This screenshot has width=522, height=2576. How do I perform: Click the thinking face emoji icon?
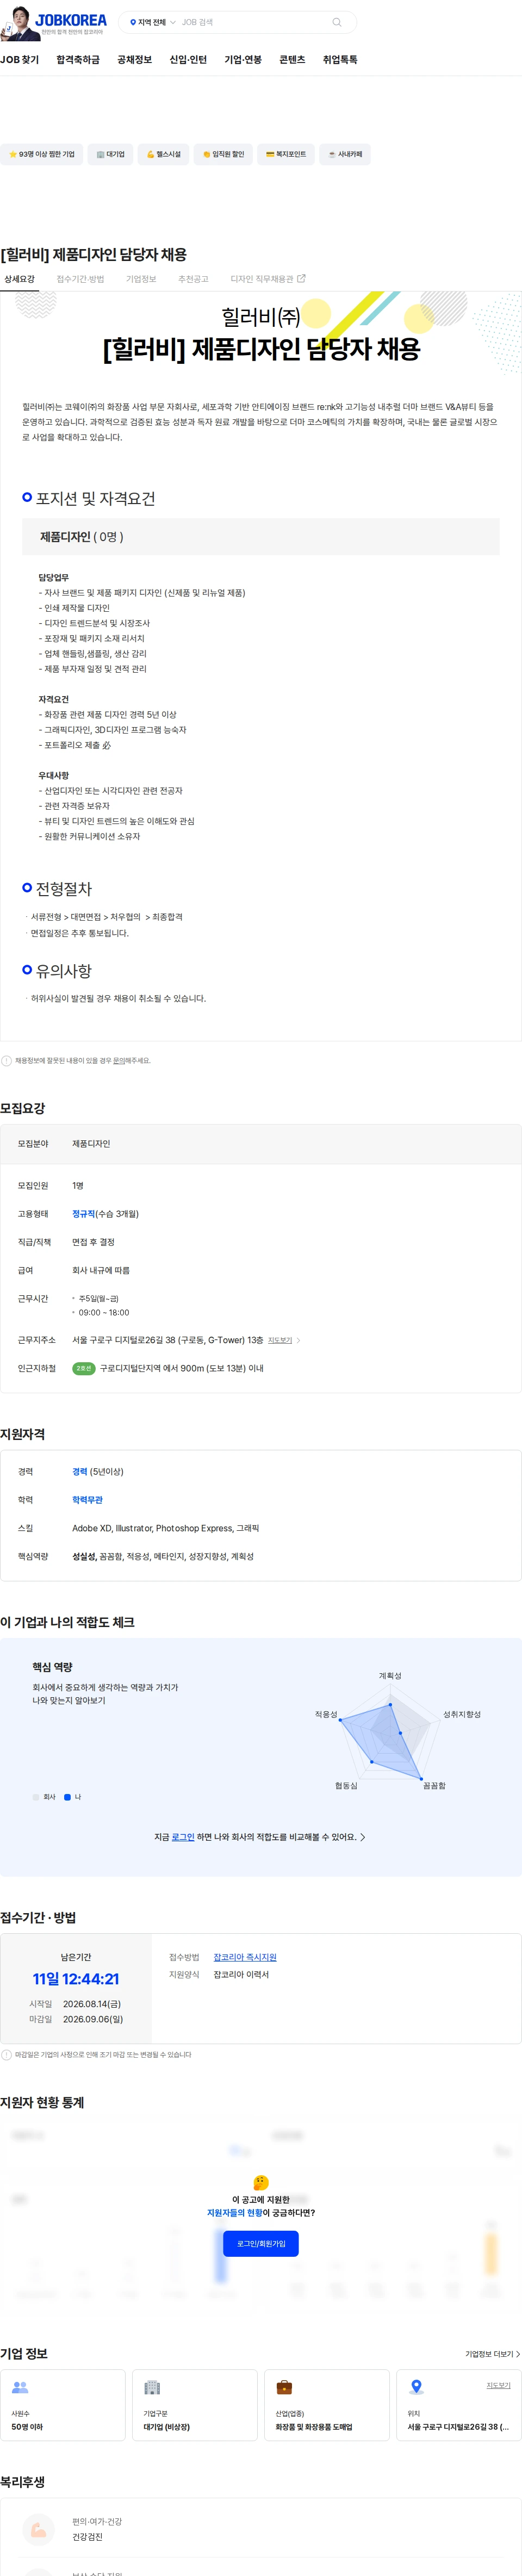click(x=261, y=2182)
